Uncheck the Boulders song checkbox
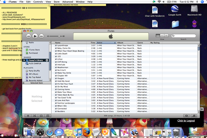 click(56, 111)
